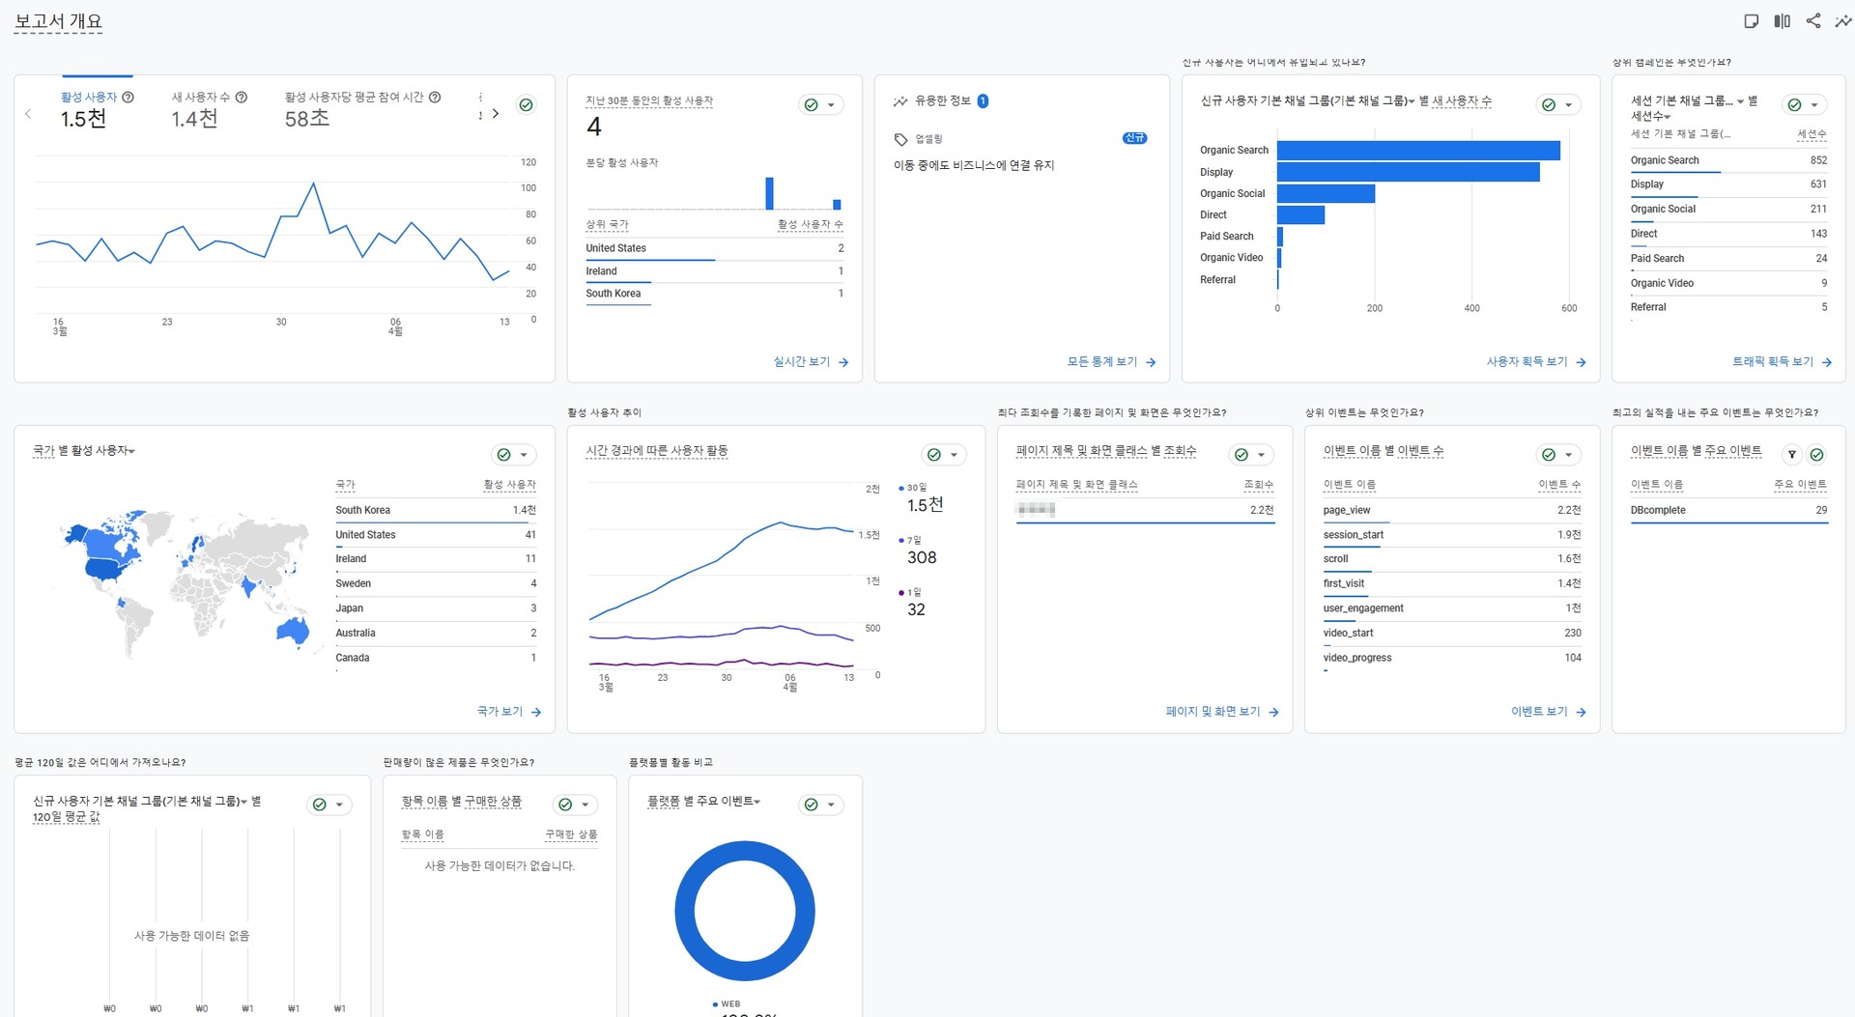
Task: Click green check on realtime users card
Action: 812,105
